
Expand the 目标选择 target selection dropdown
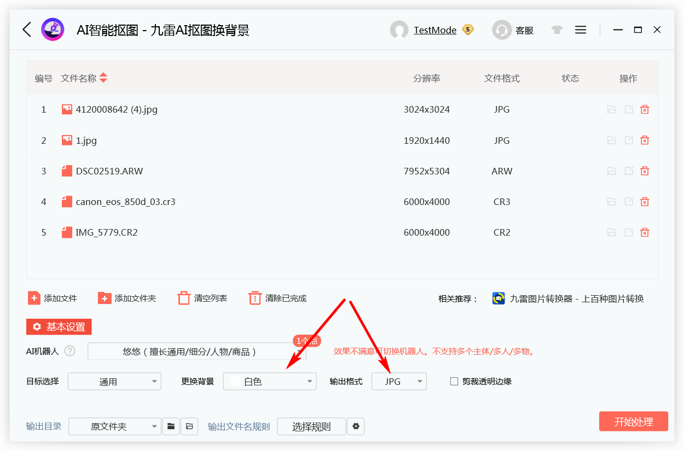tap(114, 381)
